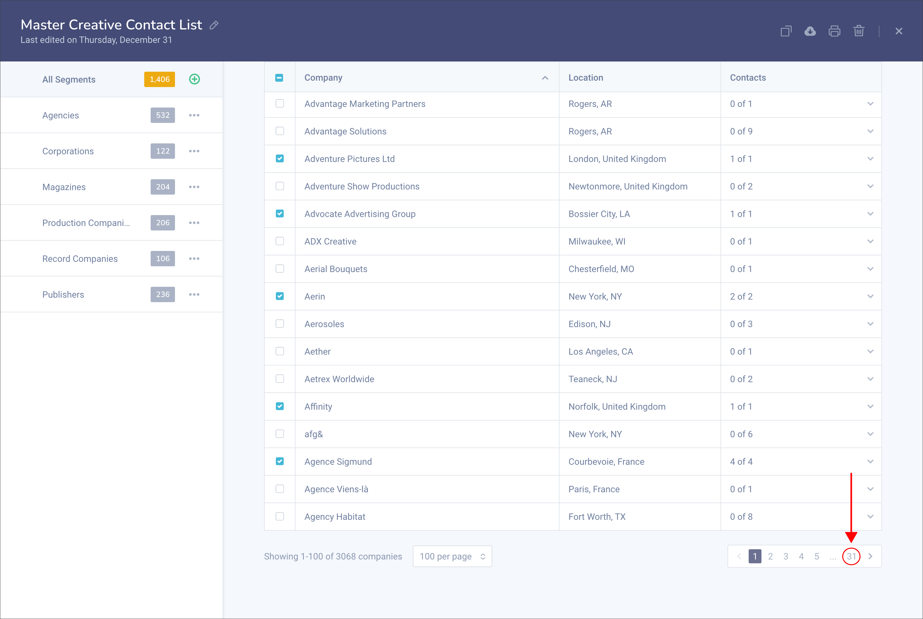Uncheck Agence Sigmund checkbox
This screenshot has width=923, height=619.
280,462
